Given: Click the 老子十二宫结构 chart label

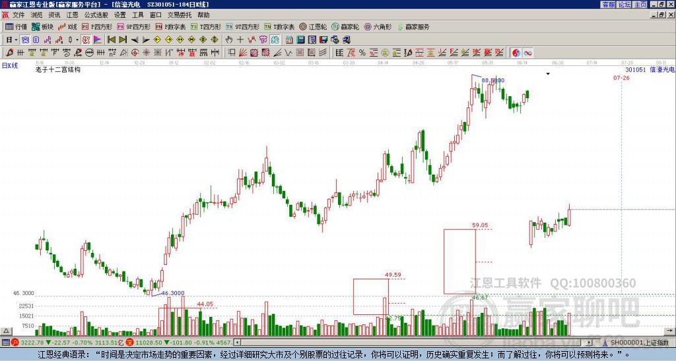Looking at the screenshot, I should pyautogui.click(x=58, y=69).
